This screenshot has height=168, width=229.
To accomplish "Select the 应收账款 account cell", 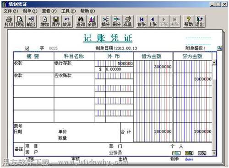I will [74, 79].
